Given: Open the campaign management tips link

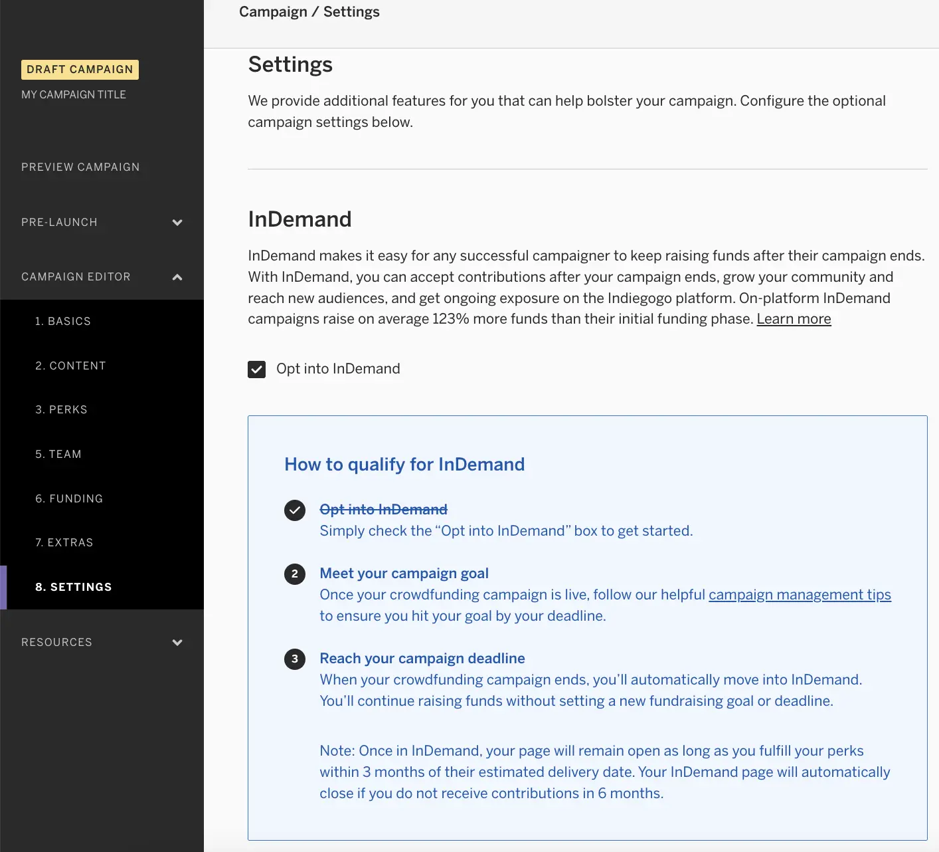Looking at the screenshot, I should point(800,595).
